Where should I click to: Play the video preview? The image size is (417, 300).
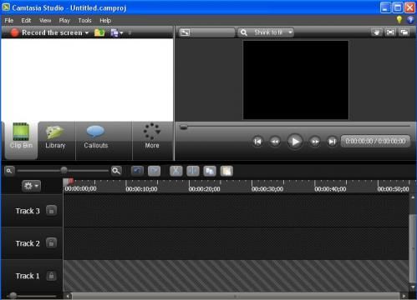295,142
